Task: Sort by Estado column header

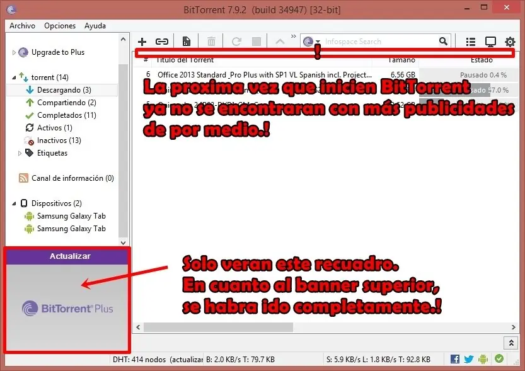Action: 482,60
